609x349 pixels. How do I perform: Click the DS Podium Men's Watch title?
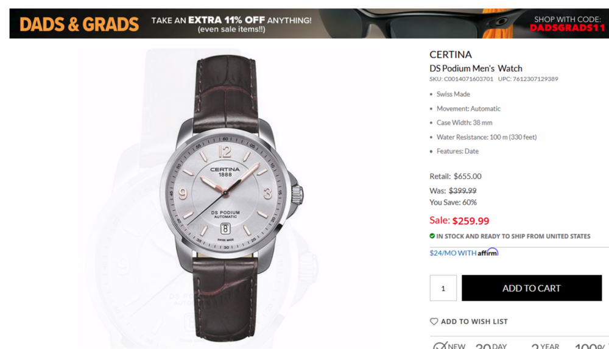476,68
